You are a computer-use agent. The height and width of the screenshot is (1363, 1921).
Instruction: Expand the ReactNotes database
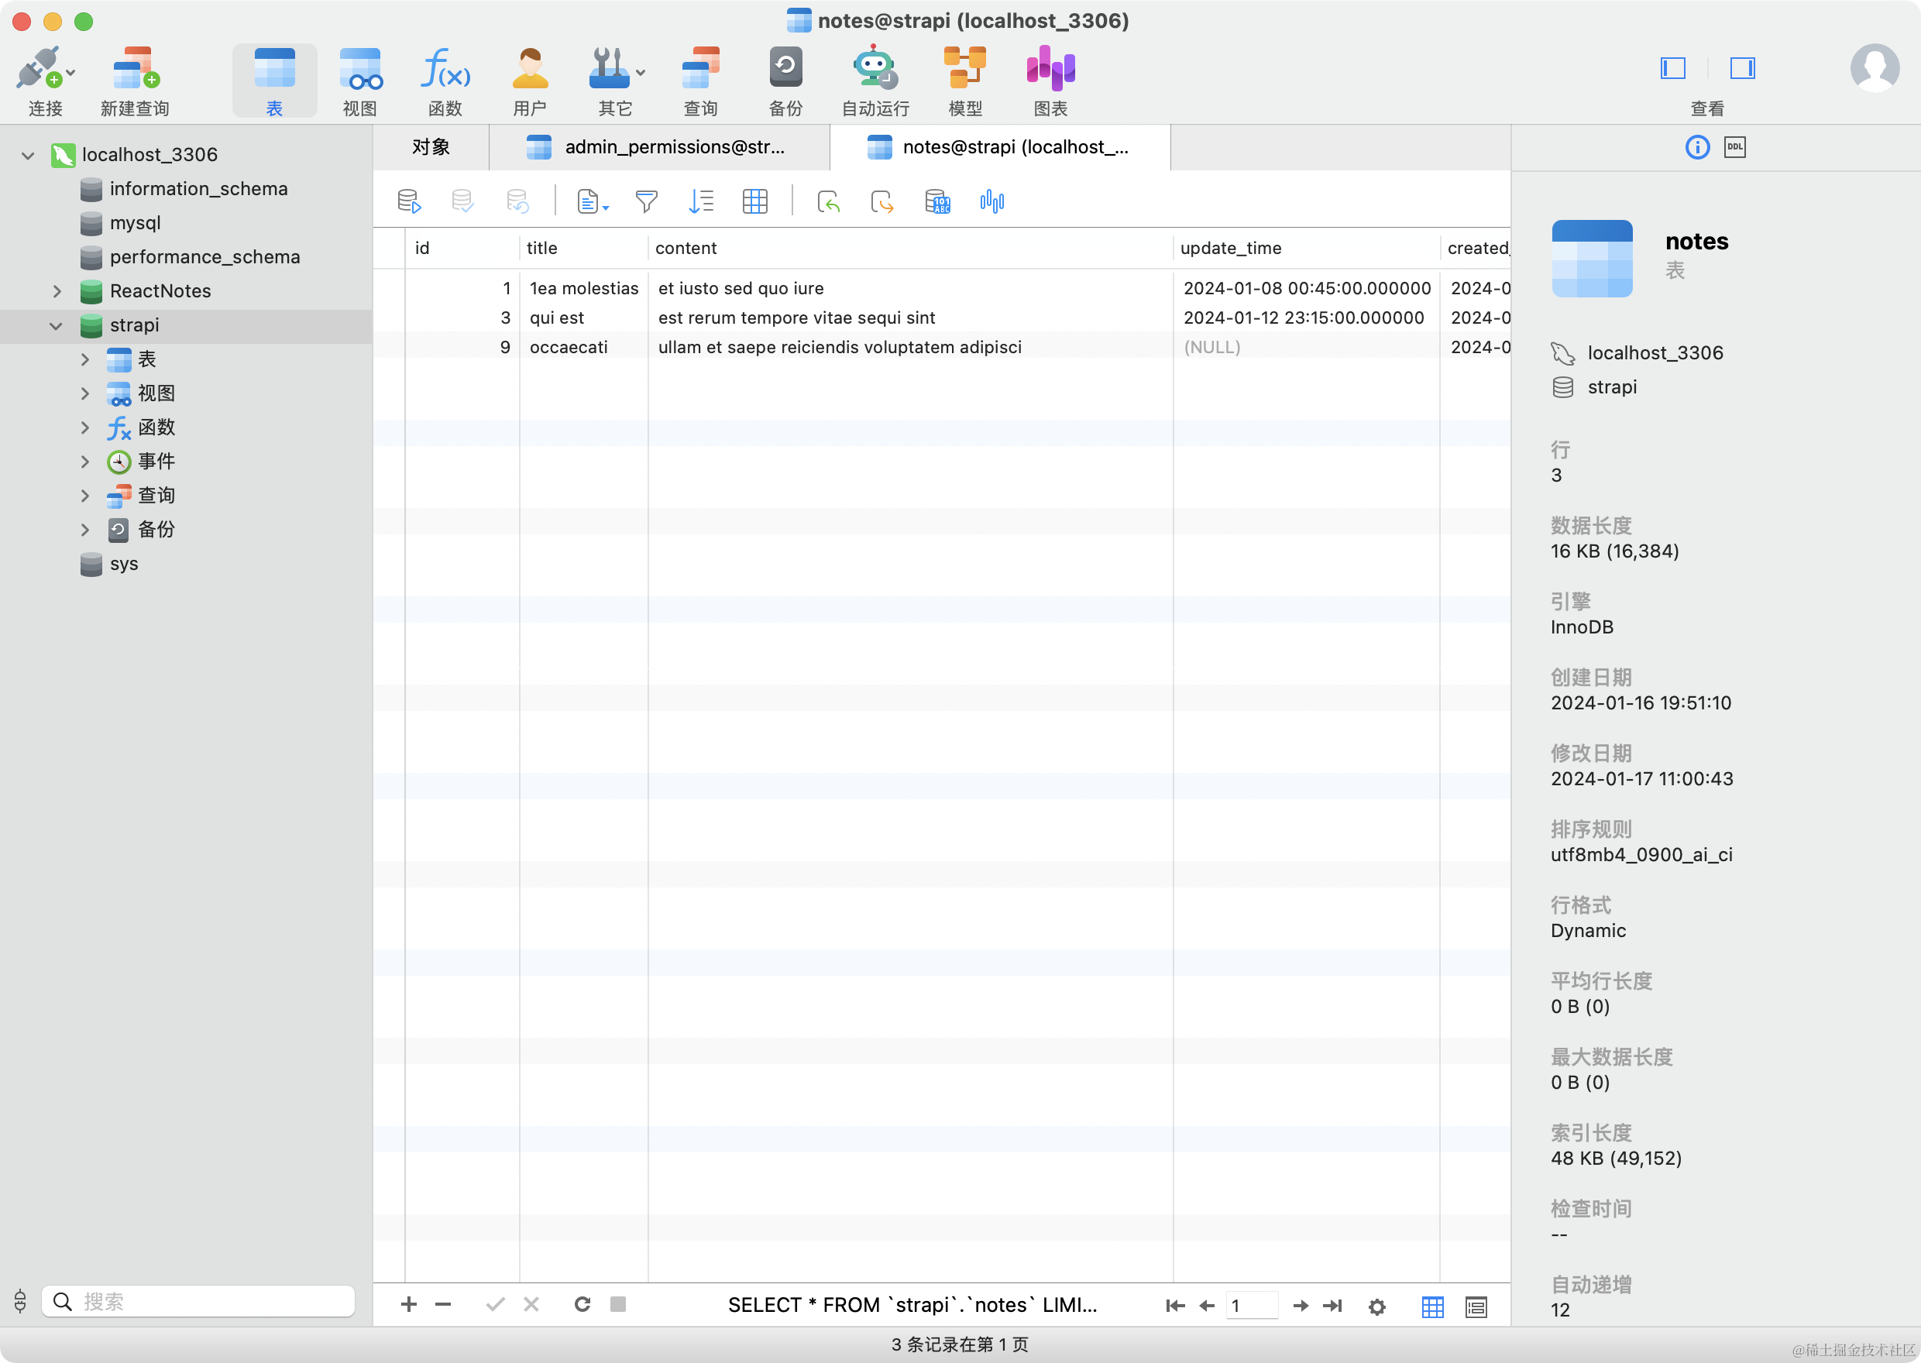coord(57,291)
